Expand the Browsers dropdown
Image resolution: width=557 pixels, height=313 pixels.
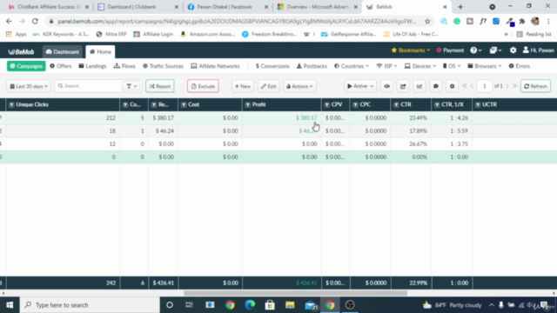coord(485,66)
